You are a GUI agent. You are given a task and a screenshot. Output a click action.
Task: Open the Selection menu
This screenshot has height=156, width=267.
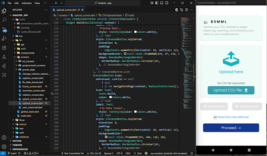(27, 3)
